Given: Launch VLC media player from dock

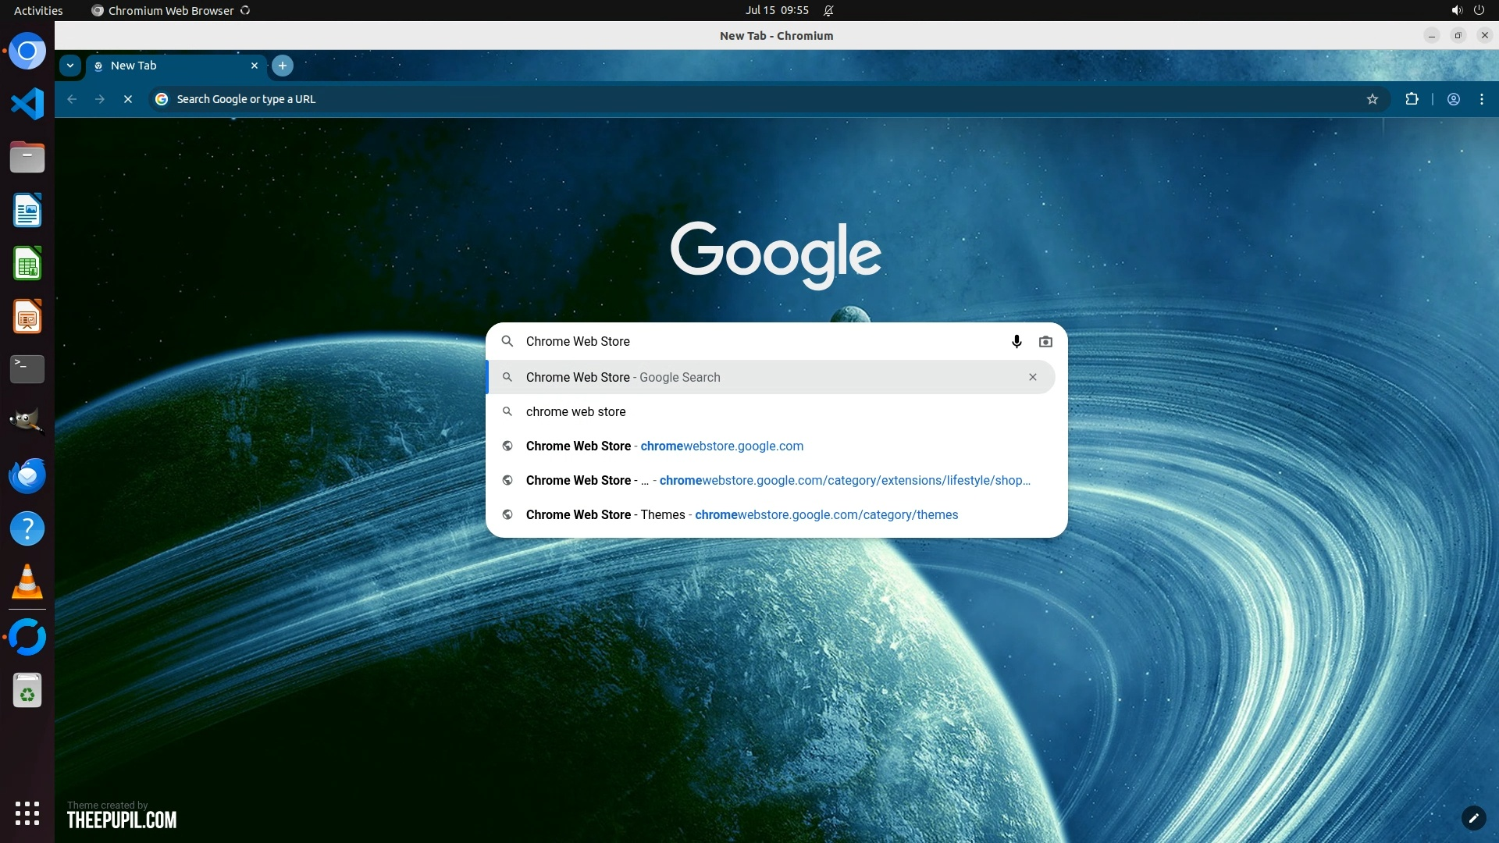Looking at the screenshot, I should (27, 582).
